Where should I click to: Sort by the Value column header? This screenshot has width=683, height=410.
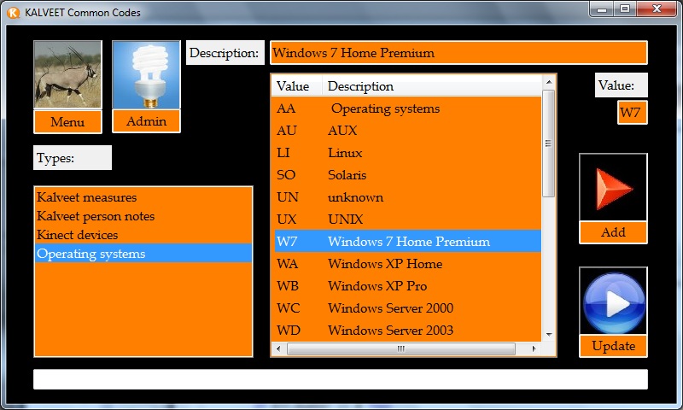click(x=295, y=86)
